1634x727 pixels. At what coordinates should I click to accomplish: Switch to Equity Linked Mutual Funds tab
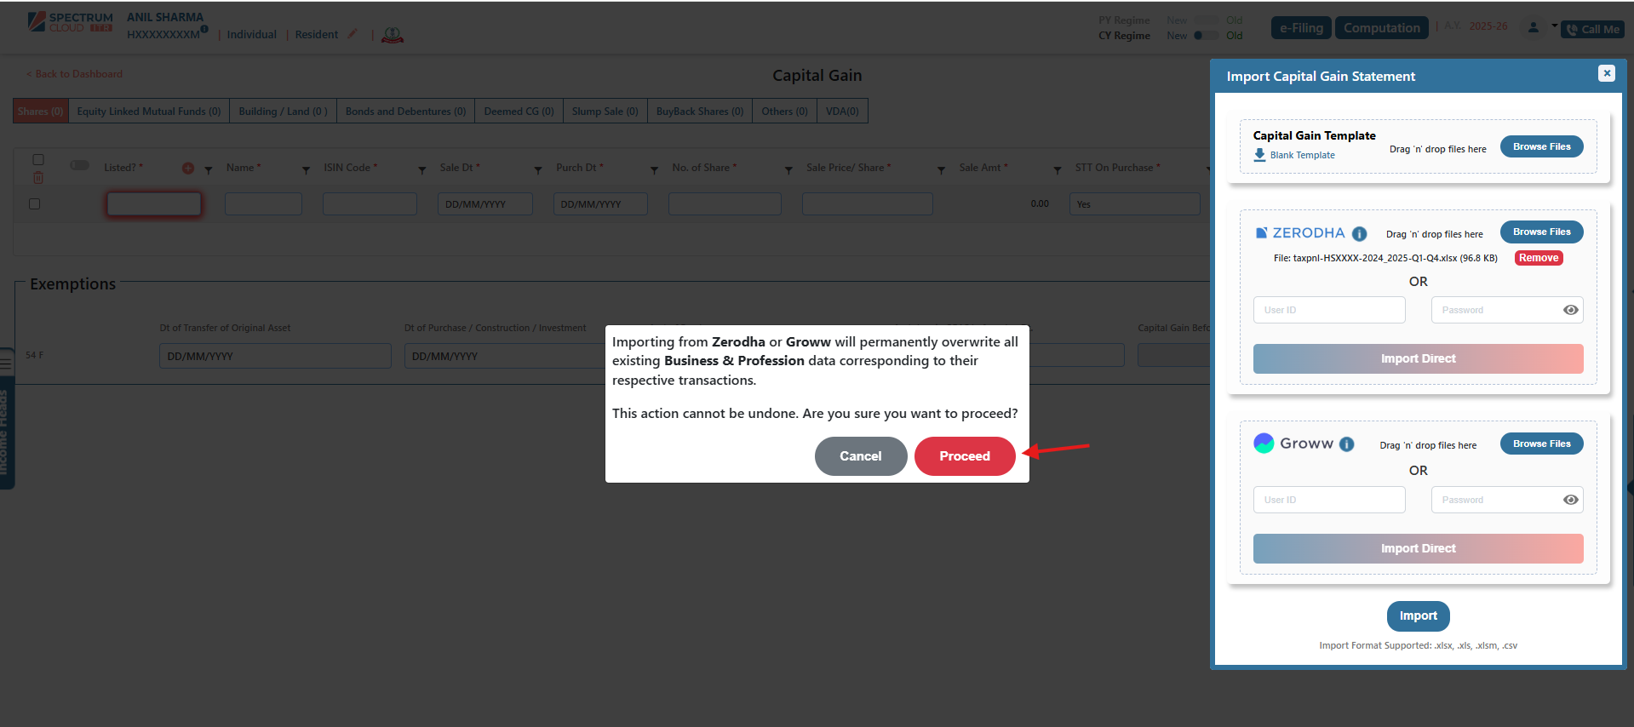pyautogui.click(x=149, y=112)
